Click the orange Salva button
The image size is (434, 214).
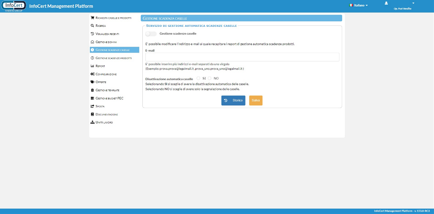click(x=256, y=100)
